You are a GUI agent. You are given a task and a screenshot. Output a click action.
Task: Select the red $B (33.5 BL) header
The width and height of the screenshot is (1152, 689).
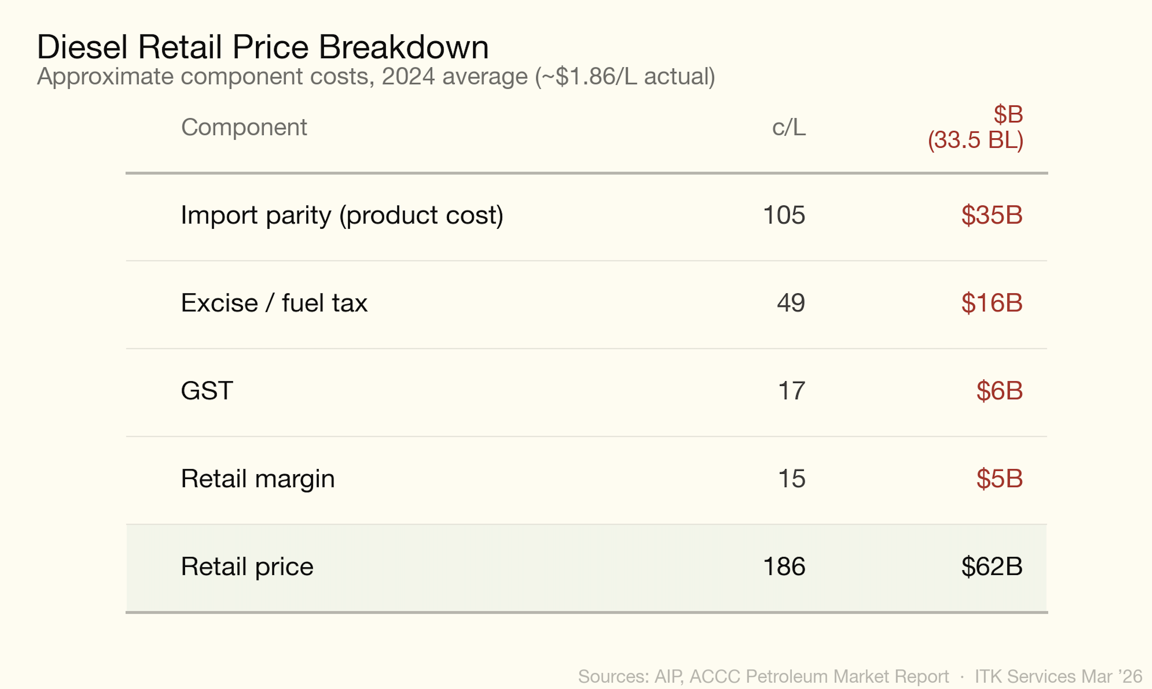point(975,127)
